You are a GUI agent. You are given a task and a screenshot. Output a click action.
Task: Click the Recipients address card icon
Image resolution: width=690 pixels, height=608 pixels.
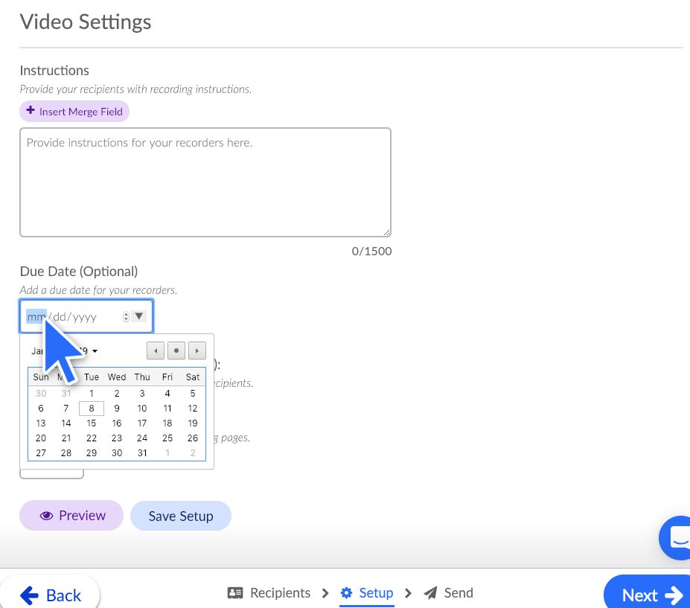pyautogui.click(x=235, y=592)
